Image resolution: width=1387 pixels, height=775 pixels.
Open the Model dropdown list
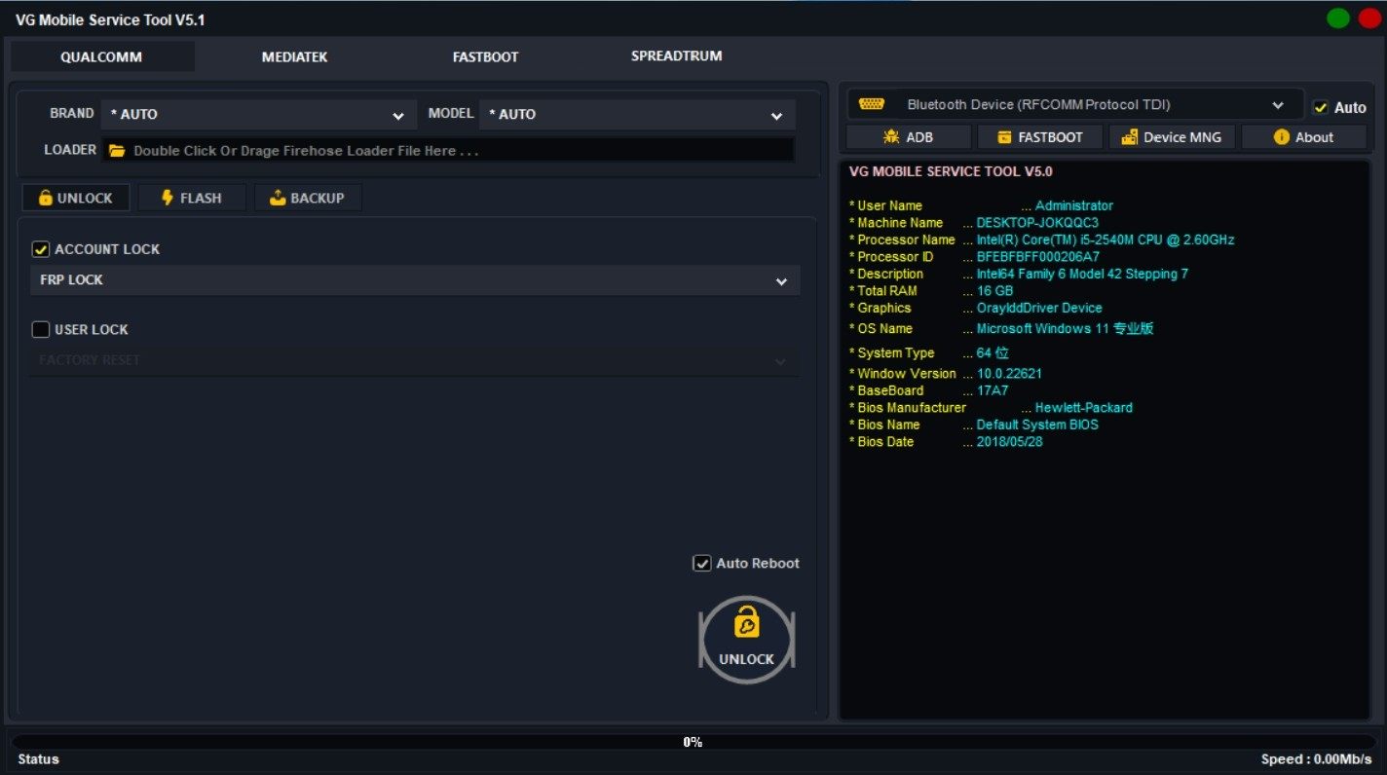776,116
